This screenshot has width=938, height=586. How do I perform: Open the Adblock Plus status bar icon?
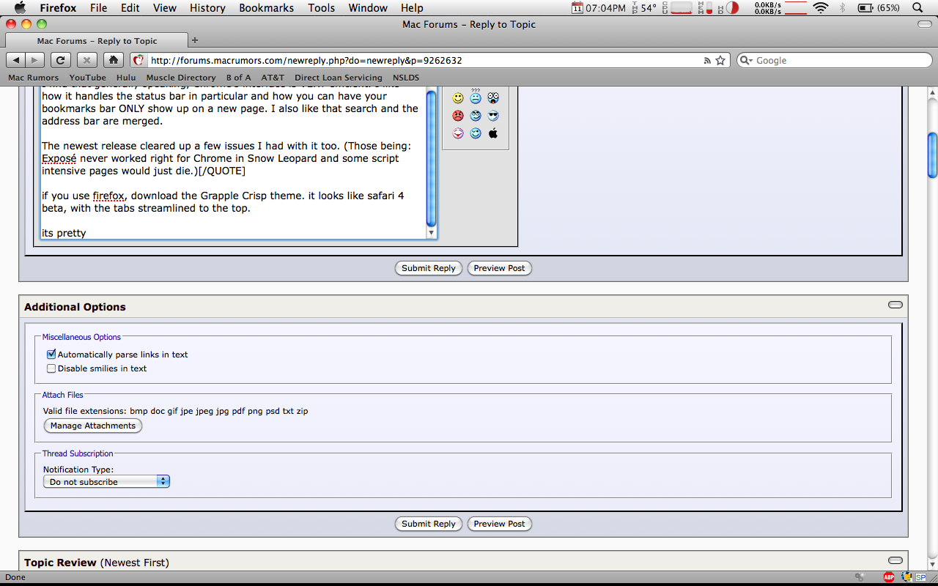889,577
